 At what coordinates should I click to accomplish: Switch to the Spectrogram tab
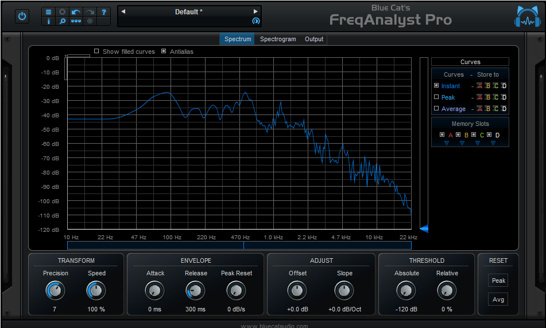[x=278, y=39]
